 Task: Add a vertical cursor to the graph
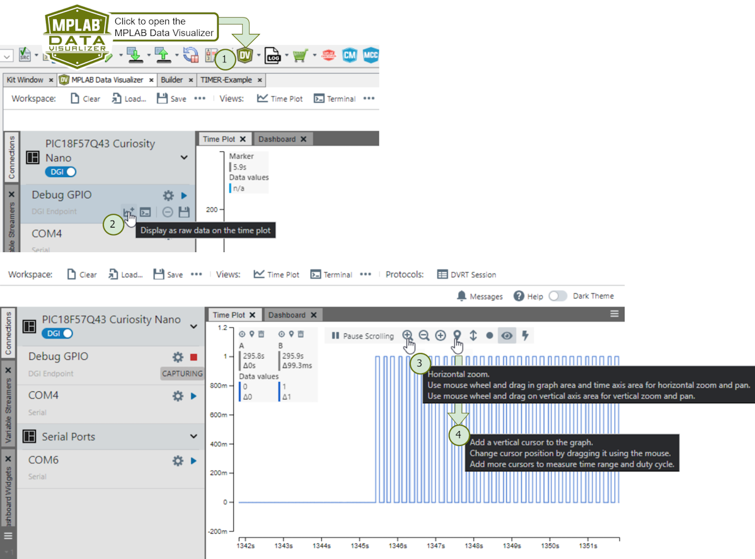point(457,336)
